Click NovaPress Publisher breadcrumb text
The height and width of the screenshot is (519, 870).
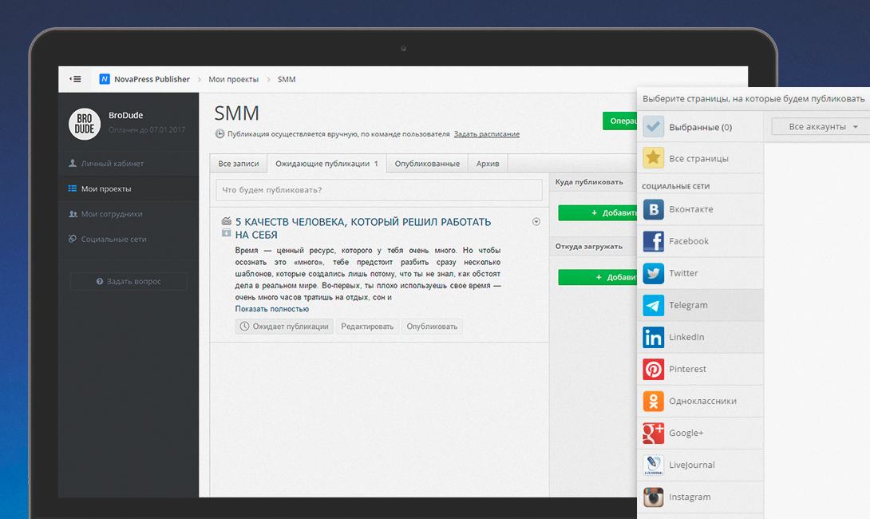point(152,79)
